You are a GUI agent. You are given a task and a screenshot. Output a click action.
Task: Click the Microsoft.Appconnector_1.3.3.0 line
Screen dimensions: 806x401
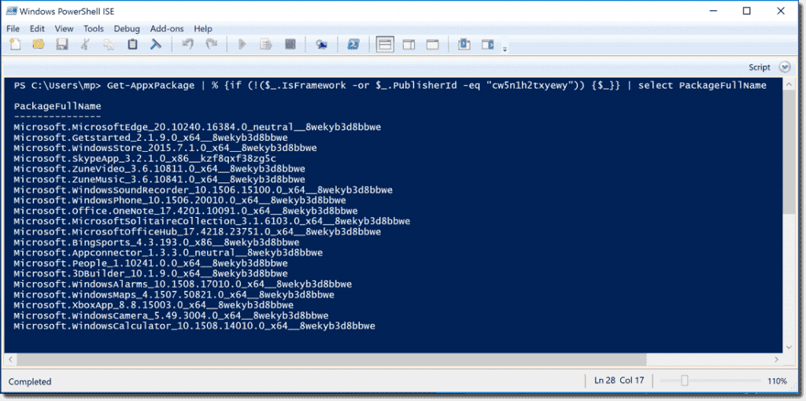pos(168,253)
